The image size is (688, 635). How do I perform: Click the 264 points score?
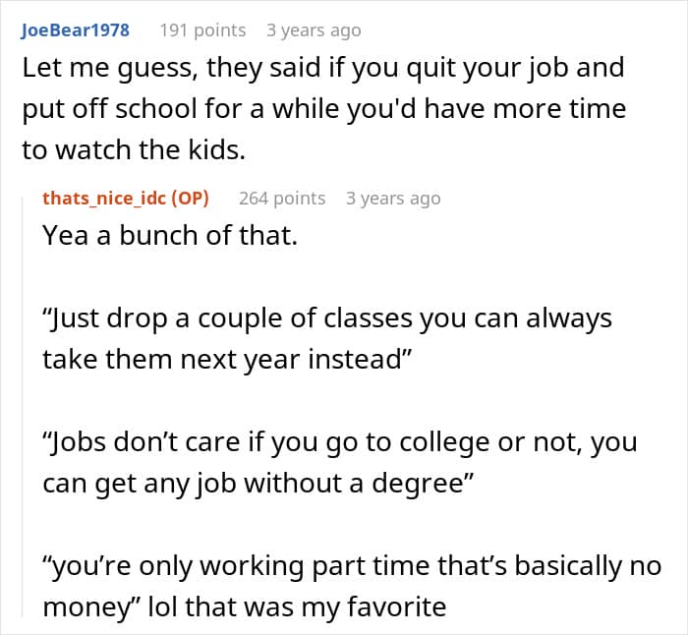click(282, 199)
